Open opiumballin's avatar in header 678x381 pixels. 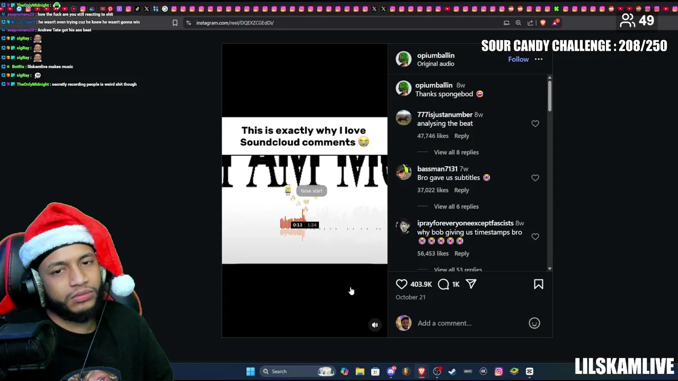[x=404, y=59]
